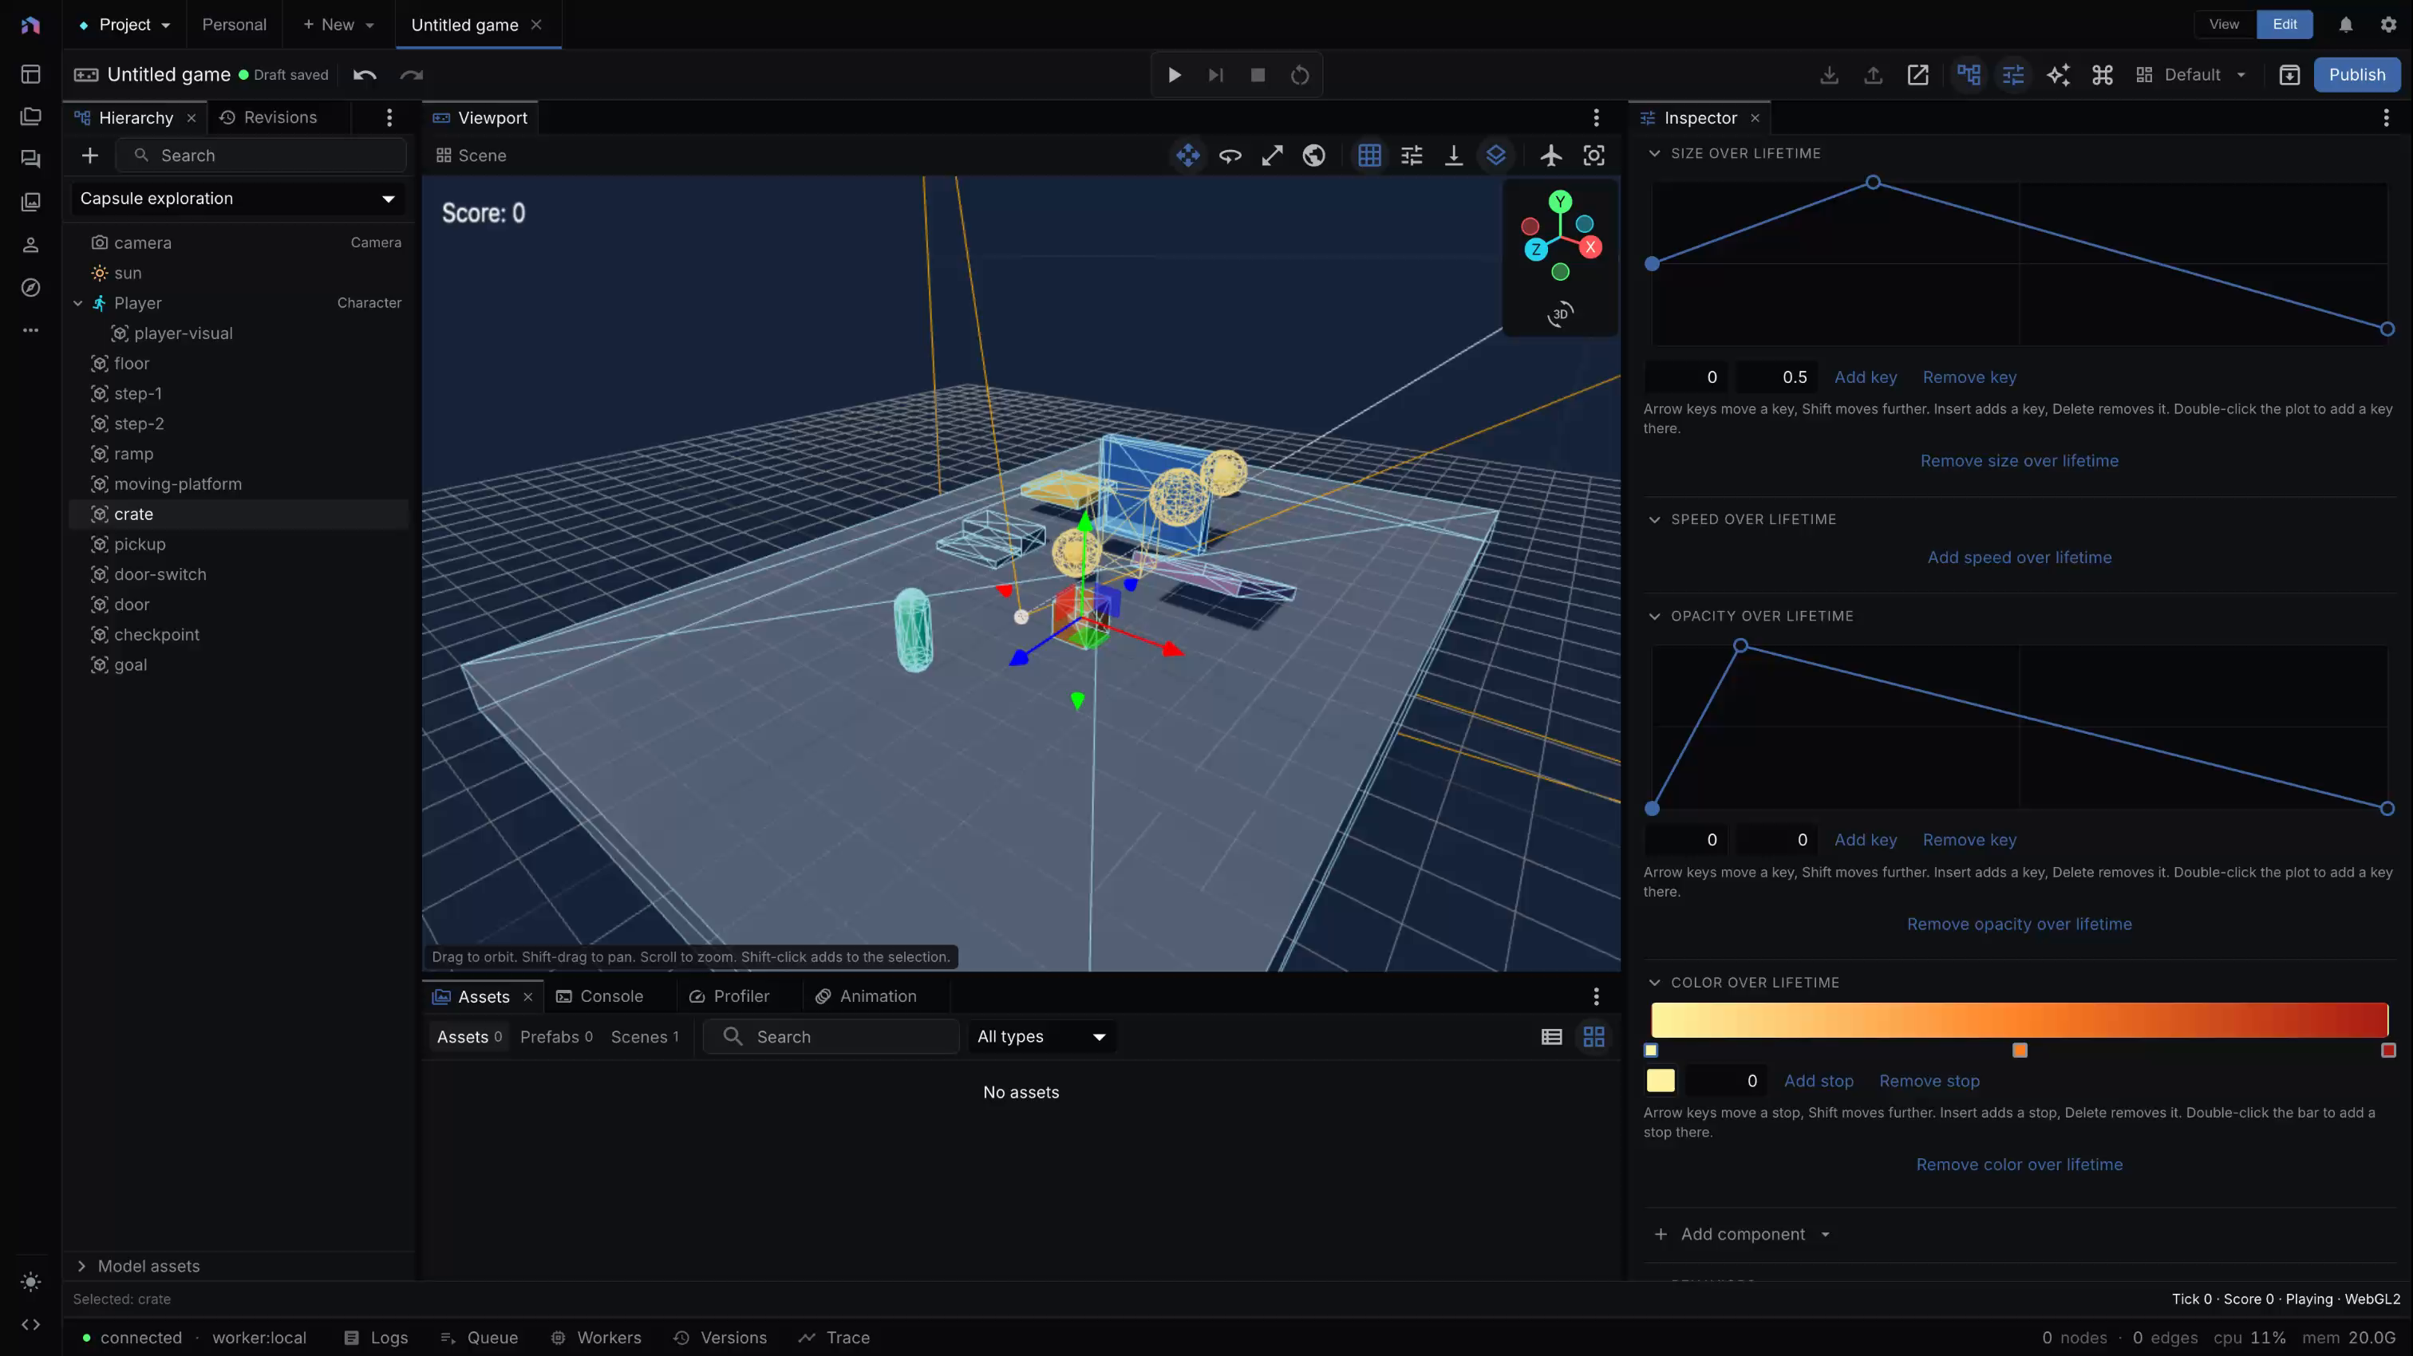2413x1356 pixels.
Task: Open the New dropdown
Action: 338,25
